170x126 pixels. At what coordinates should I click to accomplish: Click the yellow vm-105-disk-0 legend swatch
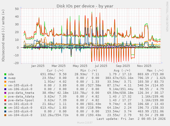[x=5, y=85]
